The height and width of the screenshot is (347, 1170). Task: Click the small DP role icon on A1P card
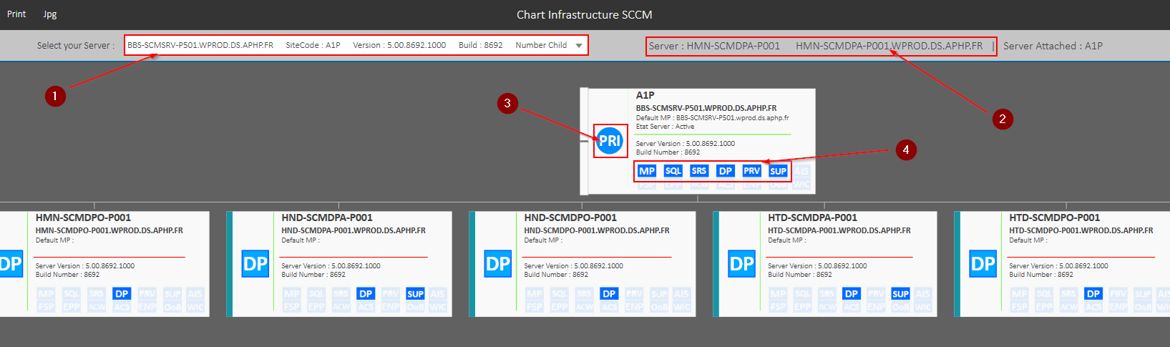point(726,171)
